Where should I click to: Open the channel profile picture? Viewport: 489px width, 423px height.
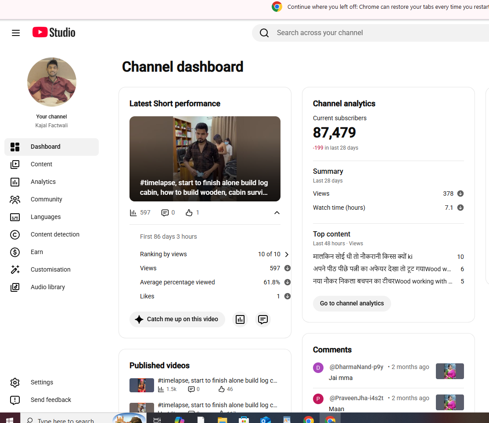pyautogui.click(x=52, y=82)
